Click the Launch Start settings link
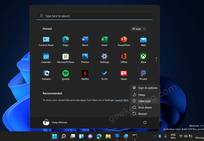The width and height of the screenshot is (204, 141). click(x=122, y=100)
